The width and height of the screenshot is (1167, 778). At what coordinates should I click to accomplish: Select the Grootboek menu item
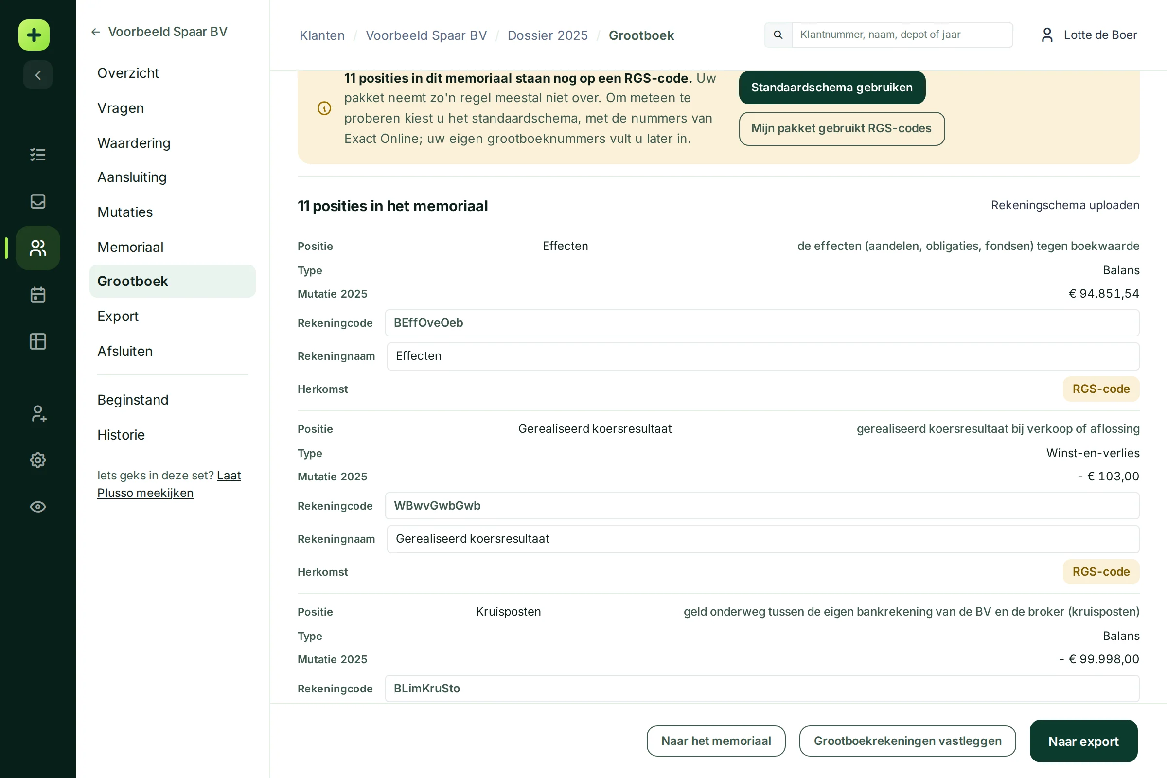[x=172, y=281]
